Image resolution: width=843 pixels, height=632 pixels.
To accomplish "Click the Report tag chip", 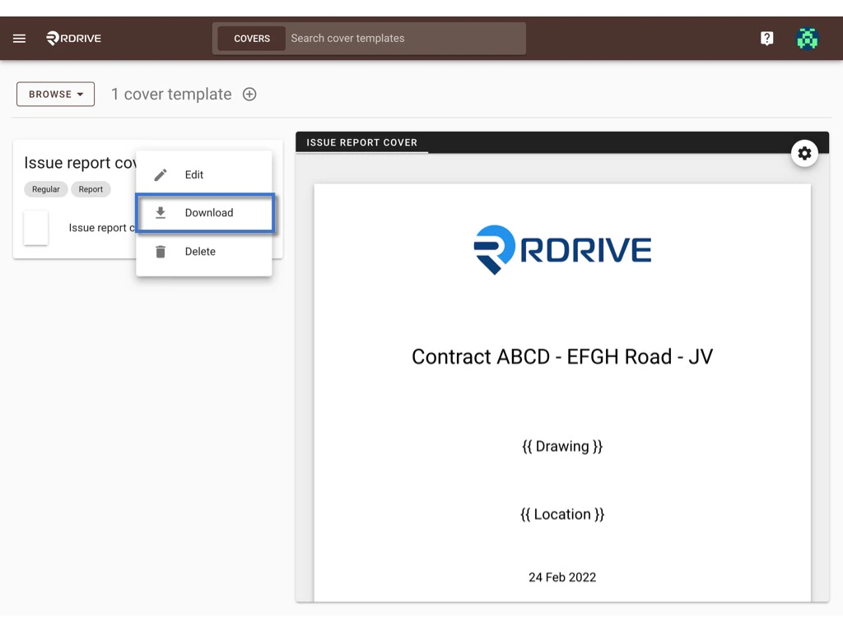I will [91, 189].
